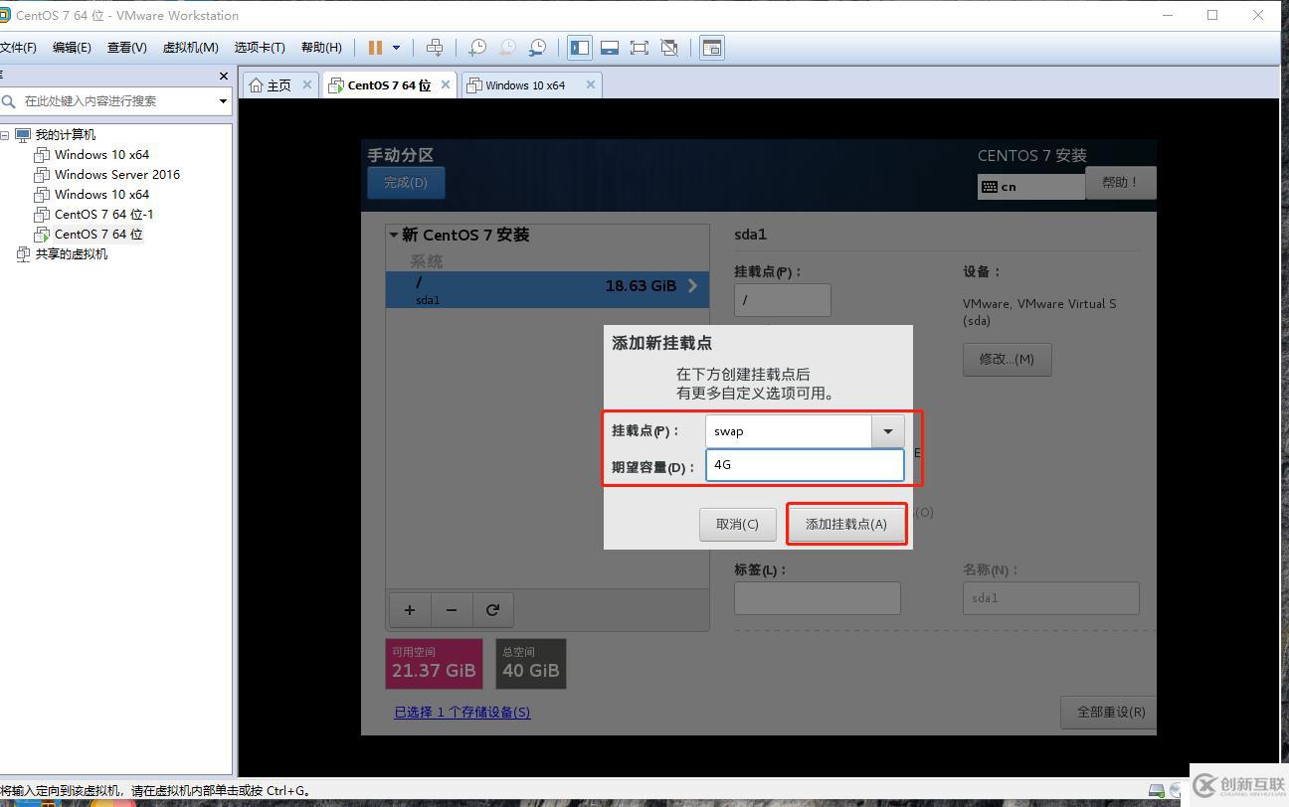Image resolution: width=1289 pixels, height=807 pixels.
Task: Click the 修改...(M) device button
Action: (1007, 360)
